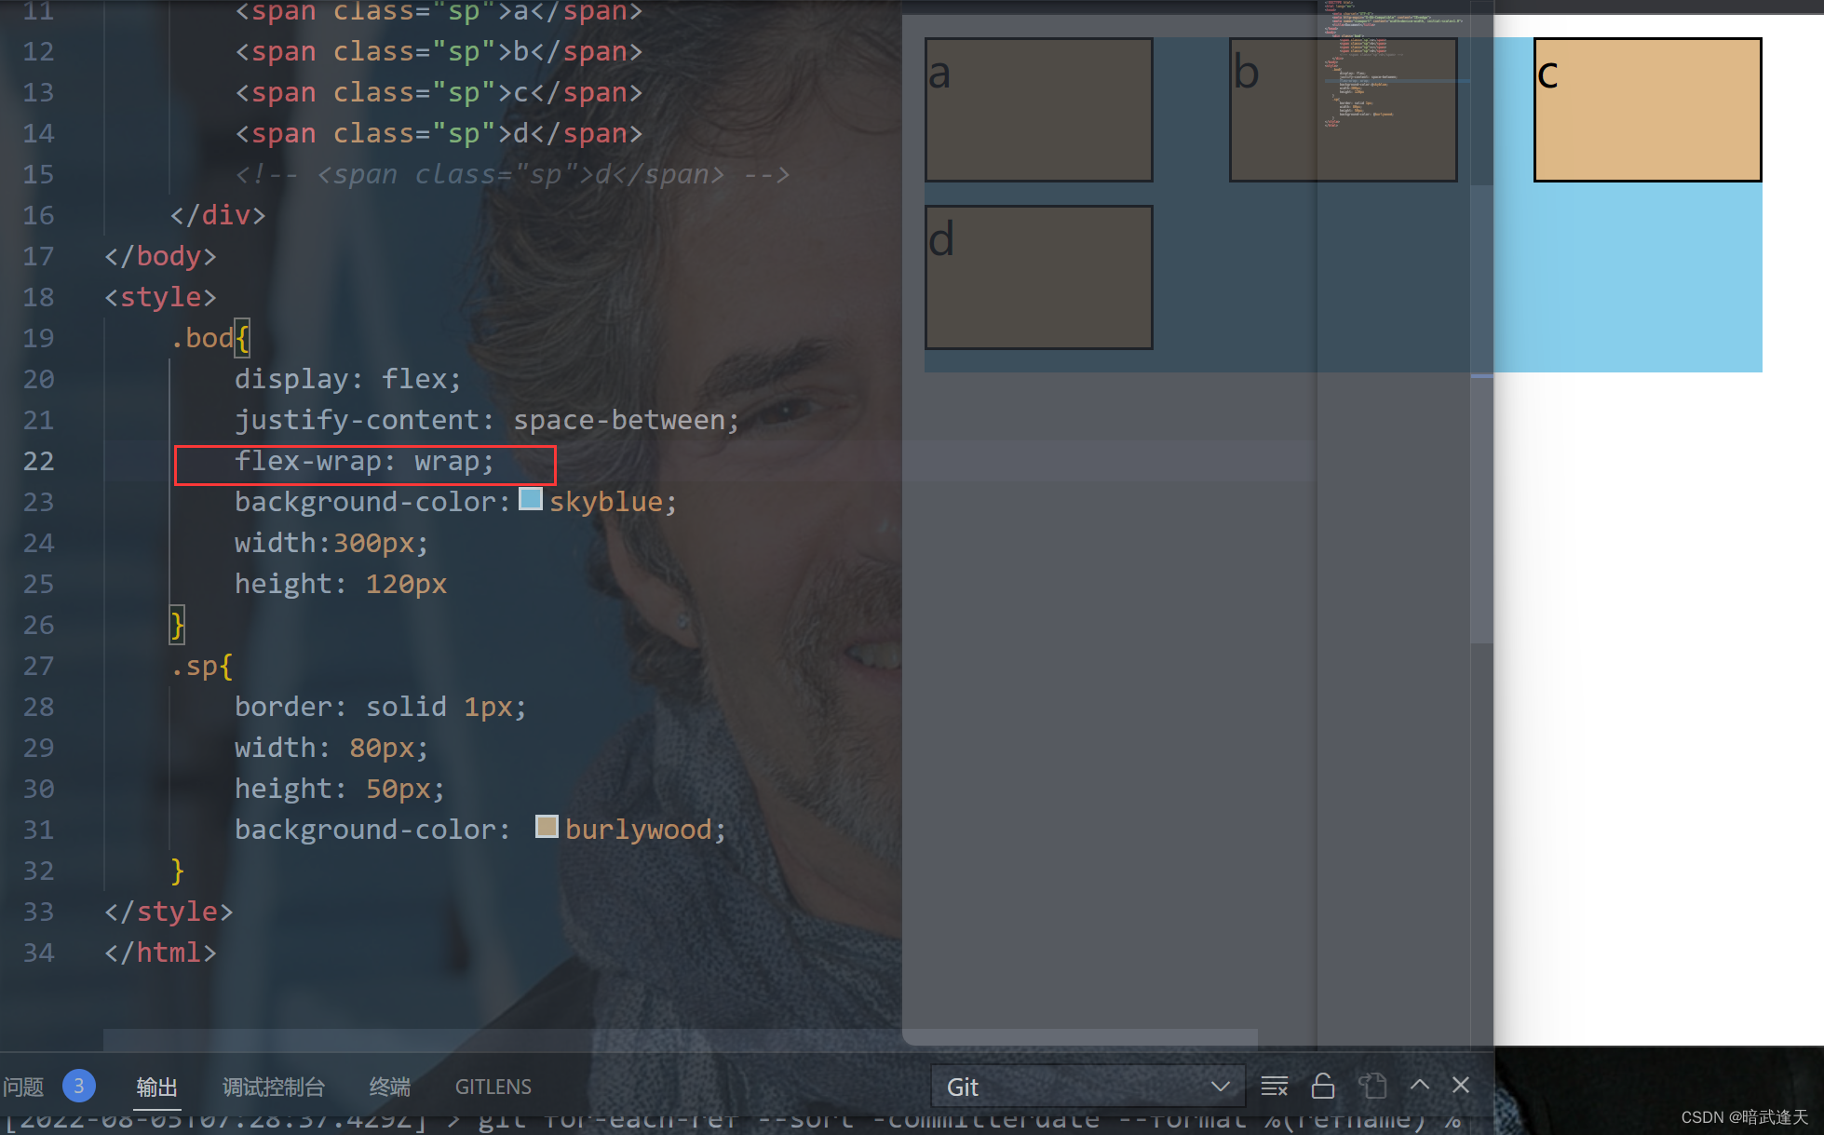Click line number 22 in the gutter
Screen dimensions: 1824x1135
point(38,461)
